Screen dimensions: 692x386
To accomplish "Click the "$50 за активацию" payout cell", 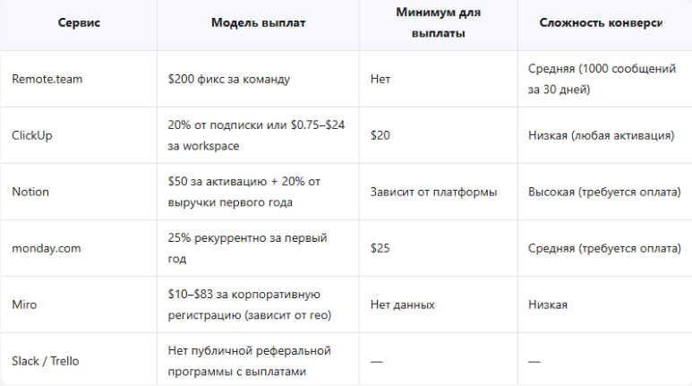I will pyautogui.click(x=243, y=192).
